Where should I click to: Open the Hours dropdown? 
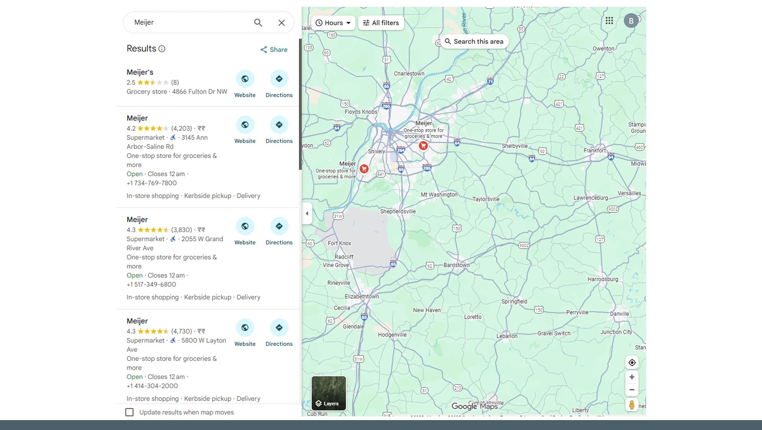tap(332, 23)
